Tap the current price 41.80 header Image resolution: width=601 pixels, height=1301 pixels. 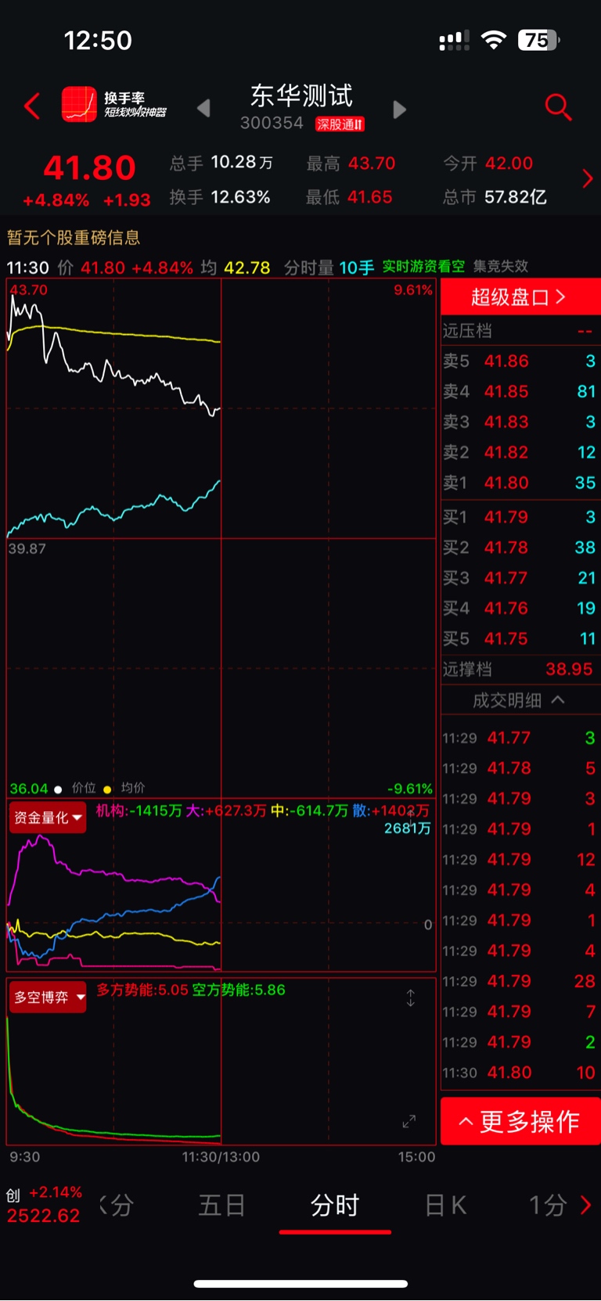(89, 167)
